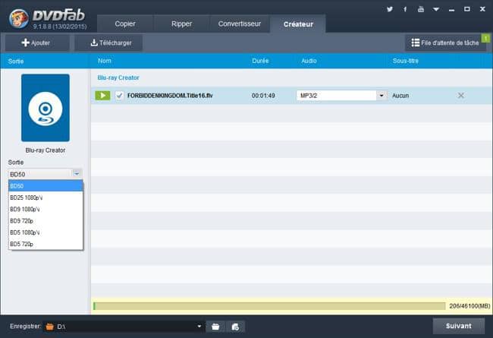Open the YouTube channel icon

pos(421,9)
